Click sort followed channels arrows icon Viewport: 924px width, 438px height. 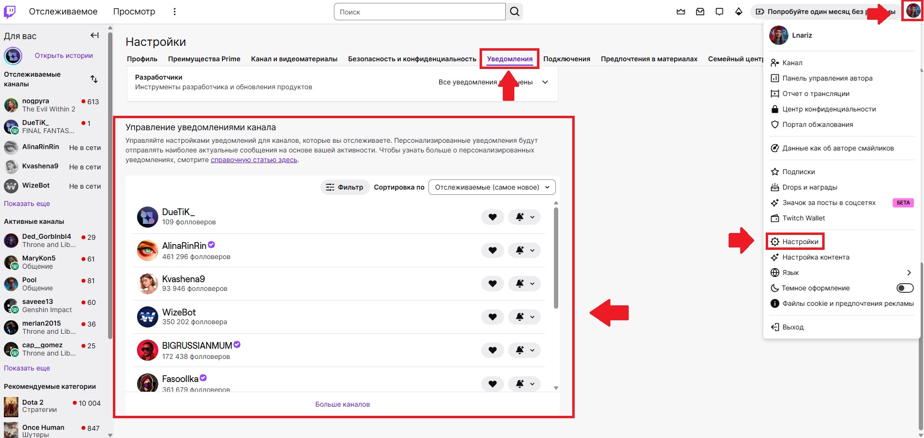(94, 79)
